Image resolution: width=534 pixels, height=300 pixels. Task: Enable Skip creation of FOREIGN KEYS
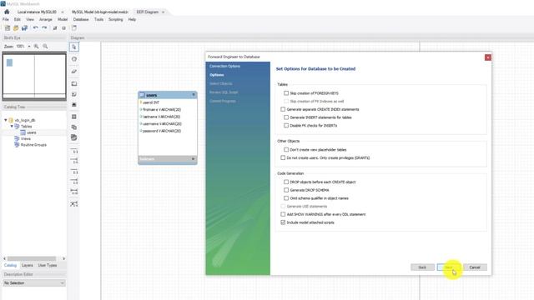click(286, 92)
